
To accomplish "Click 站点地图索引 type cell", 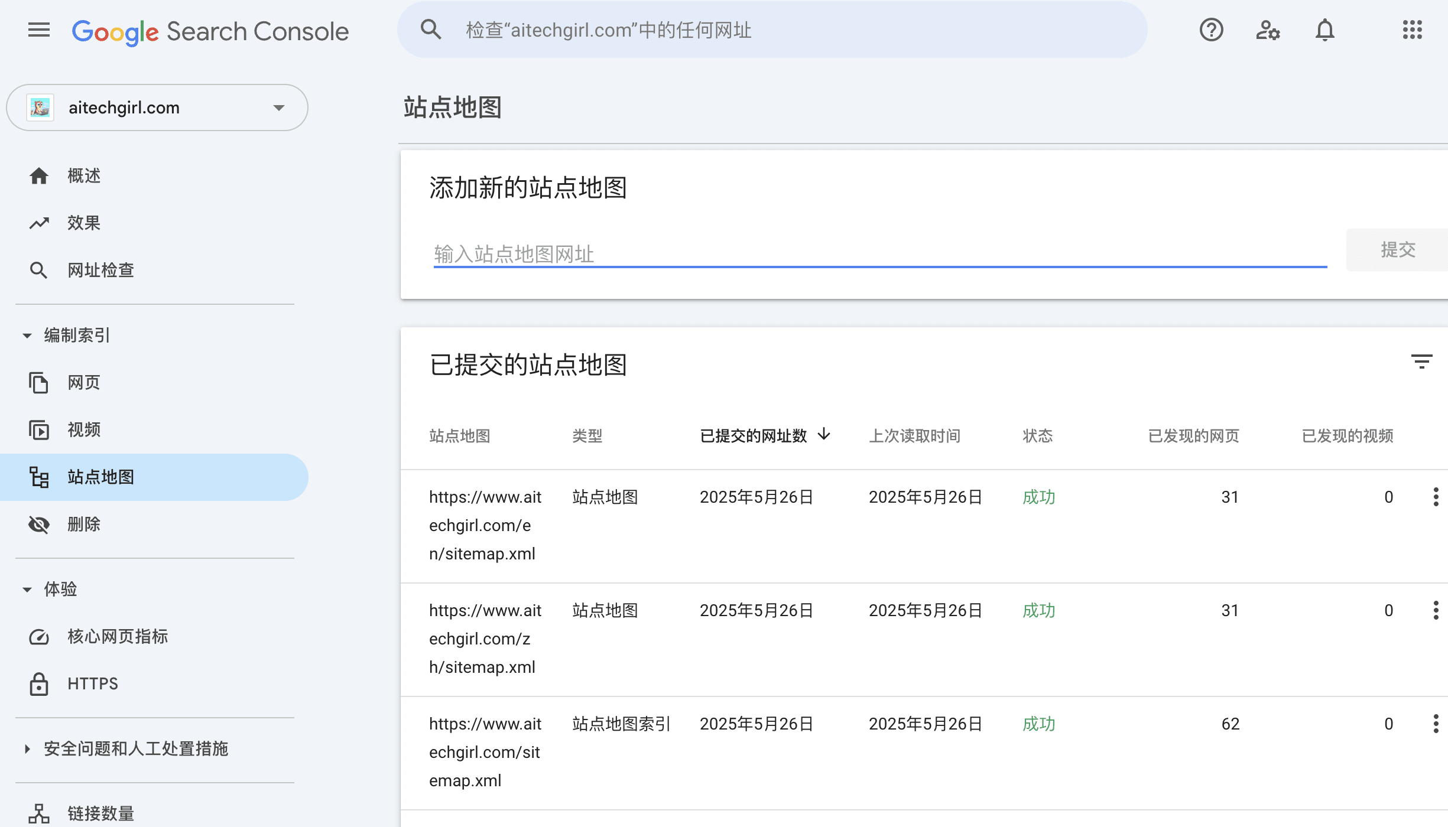I will click(x=621, y=724).
